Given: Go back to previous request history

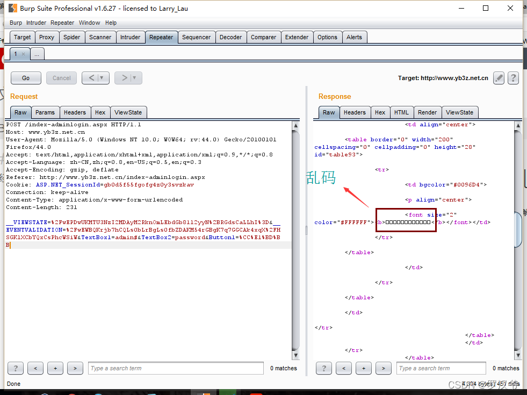Looking at the screenshot, I should point(91,78).
